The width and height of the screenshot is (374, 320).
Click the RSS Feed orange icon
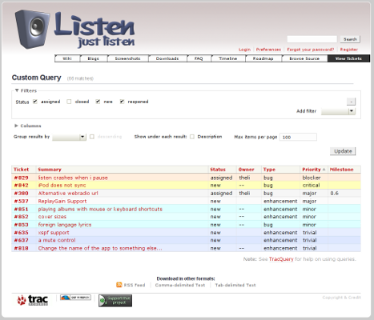tap(119, 285)
